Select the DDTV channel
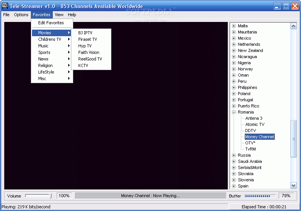The height and width of the screenshot is (211, 301). click(251, 131)
